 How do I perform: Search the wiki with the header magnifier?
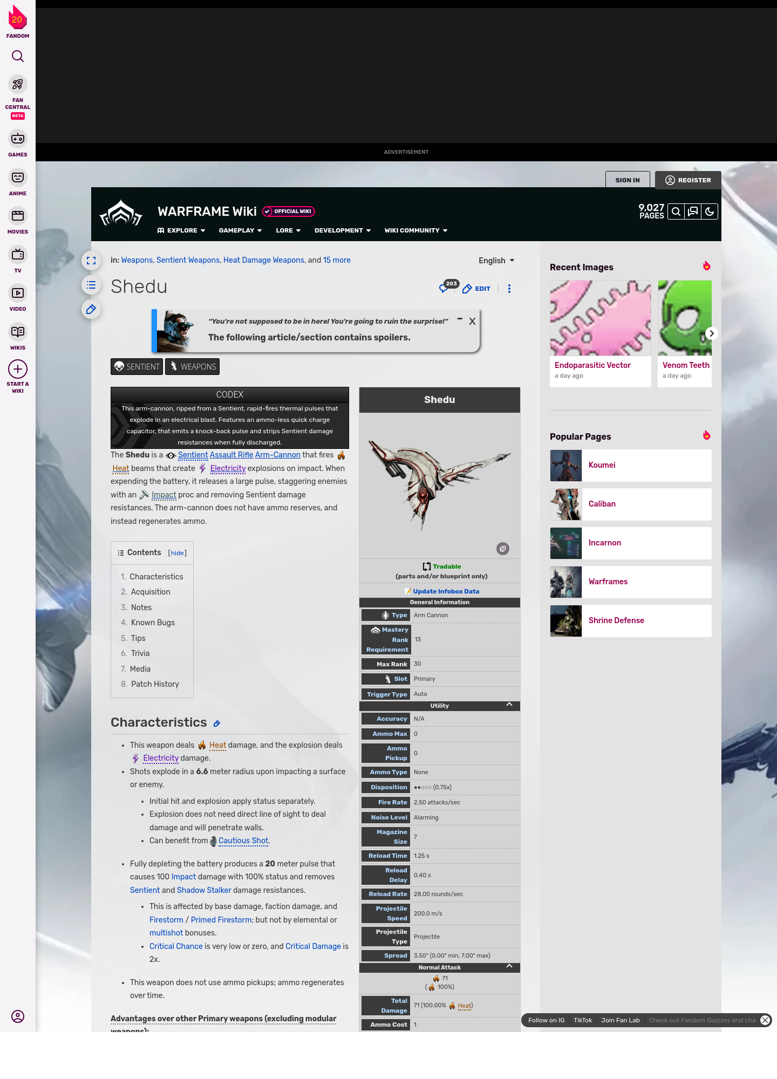pyautogui.click(x=676, y=211)
